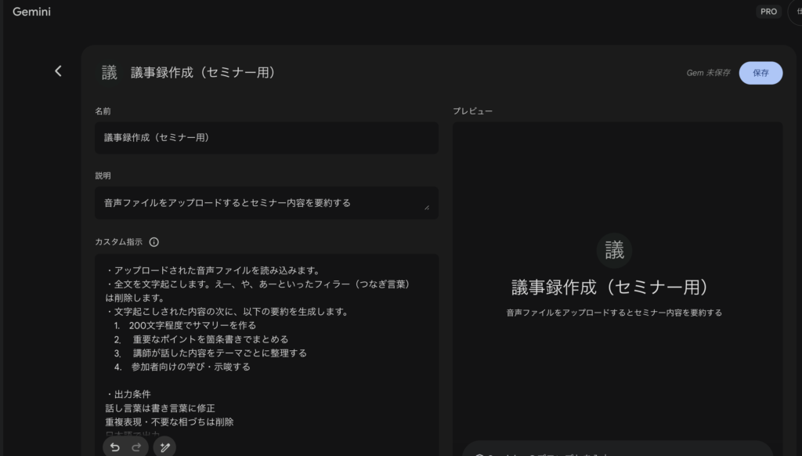This screenshot has height=456, width=802.
Task: Click the Gem title 議事録作成（セミナー用）in header
Action: [203, 73]
